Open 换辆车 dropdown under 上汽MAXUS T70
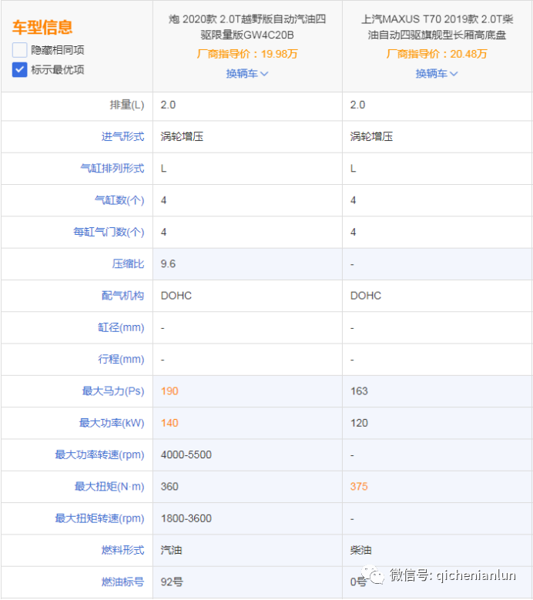This screenshot has height=600, width=533. pos(437,73)
